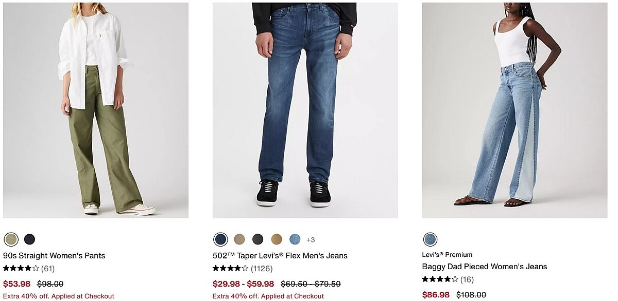The width and height of the screenshot is (618, 301).
Task: Choose the beige khaki swatch for 502 Taper Jeans
Action: click(x=239, y=239)
